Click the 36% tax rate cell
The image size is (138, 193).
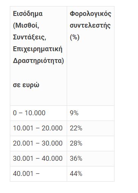(91, 158)
